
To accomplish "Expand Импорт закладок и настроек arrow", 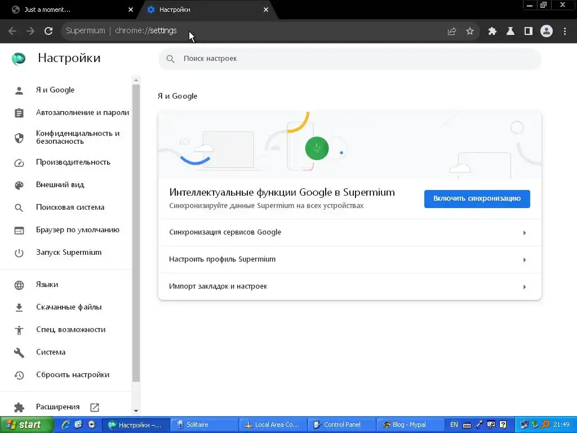I will pos(525,287).
